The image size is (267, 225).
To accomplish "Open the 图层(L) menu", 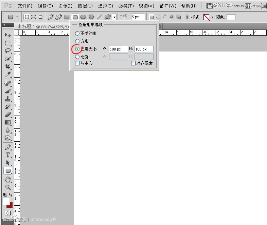I will click(x=85, y=6).
